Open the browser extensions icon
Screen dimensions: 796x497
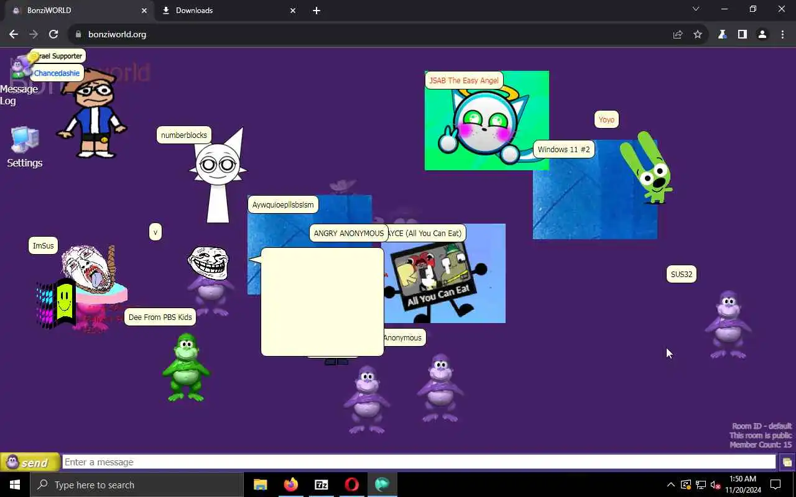[722, 35]
